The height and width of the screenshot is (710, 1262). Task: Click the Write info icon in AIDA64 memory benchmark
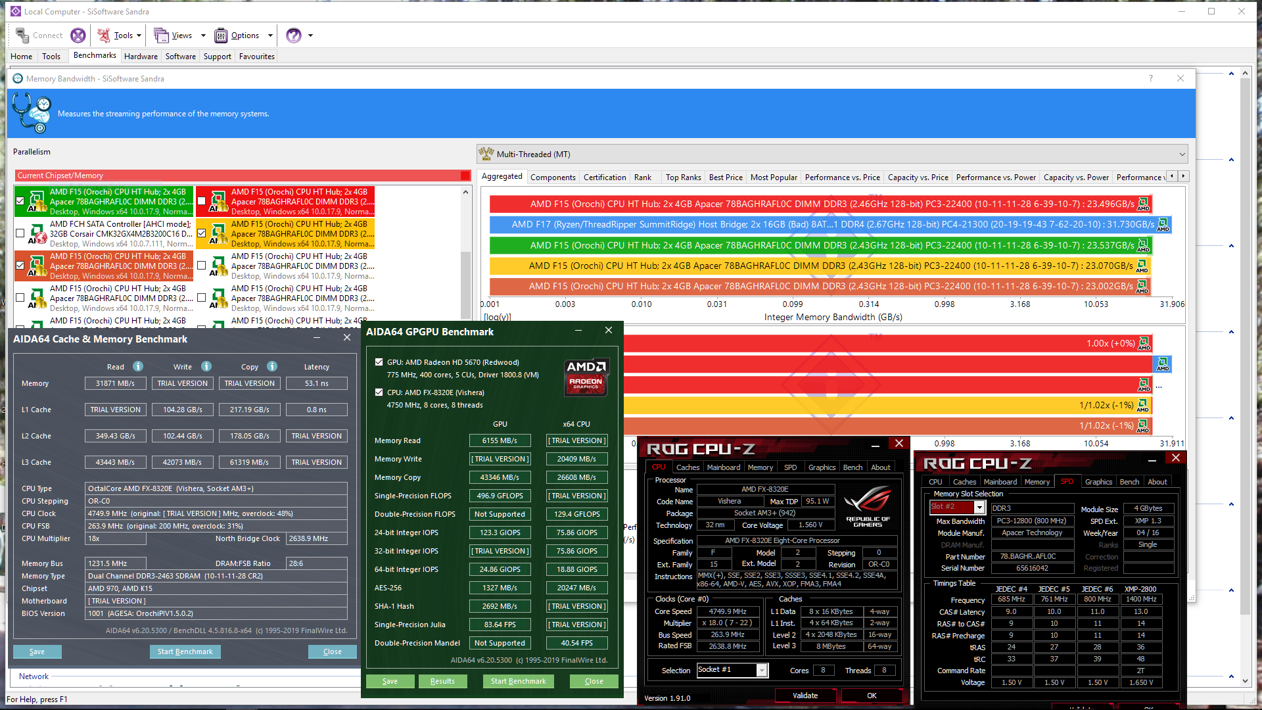[206, 366]
